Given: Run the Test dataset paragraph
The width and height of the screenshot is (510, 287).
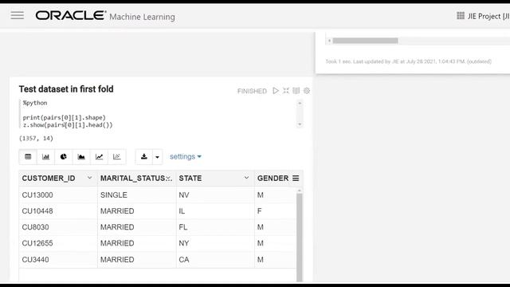Looking at the screenshot, I should tap(276, 91).
